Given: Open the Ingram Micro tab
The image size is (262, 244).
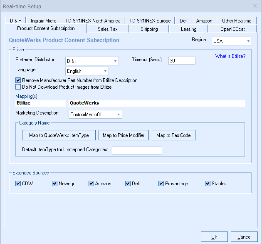Looking at the screenshot, I should pos(43,20).
